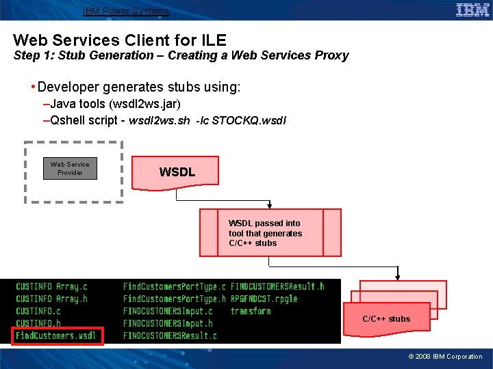493x369 pixels.
Task: Select the file name FindCustomers.wsdl
Action: [x=56, y=336]
